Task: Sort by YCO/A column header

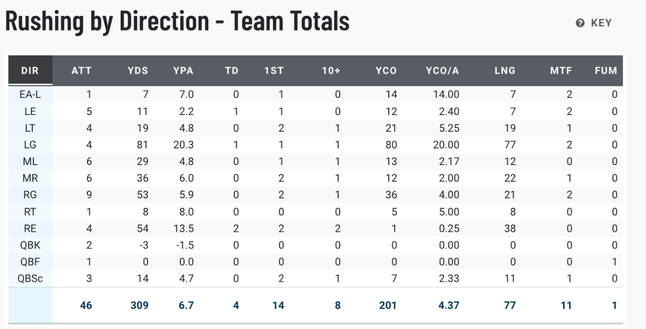Action: [x=442, y=70]
